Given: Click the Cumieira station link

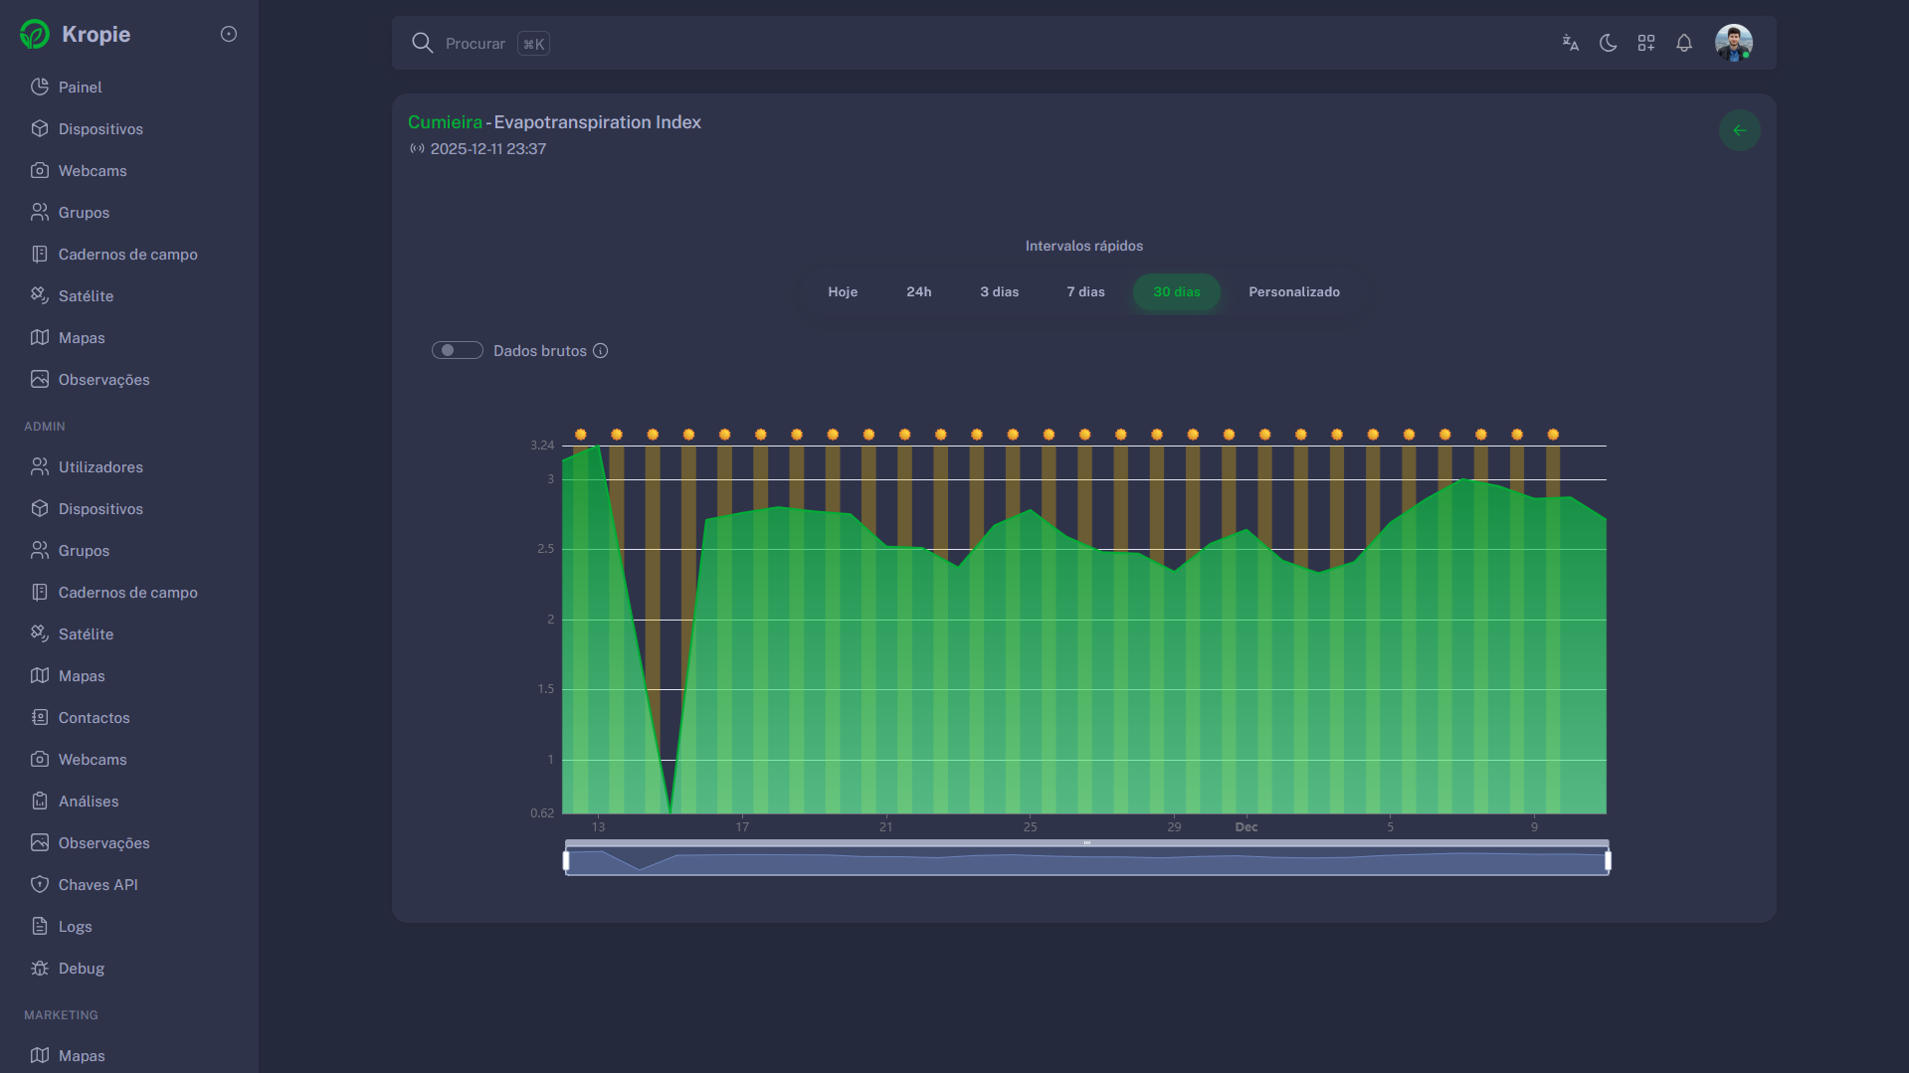Looking at the screenshot, I should pyautogui.click(x=445, y=122).
